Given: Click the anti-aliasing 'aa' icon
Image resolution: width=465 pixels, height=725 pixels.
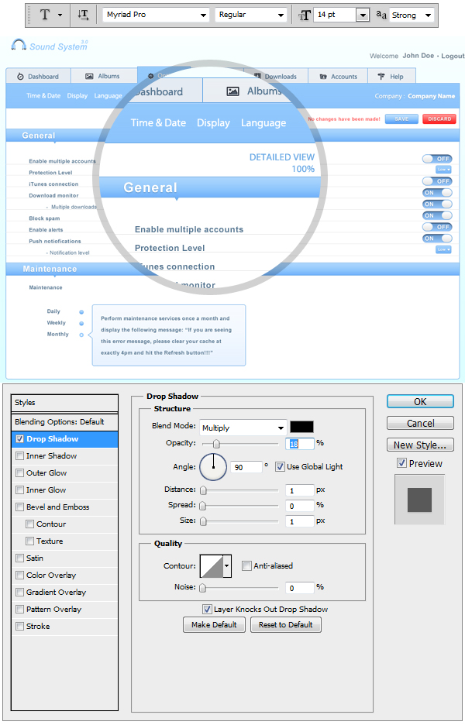Looking at the screenshot, I should [381, 15].
